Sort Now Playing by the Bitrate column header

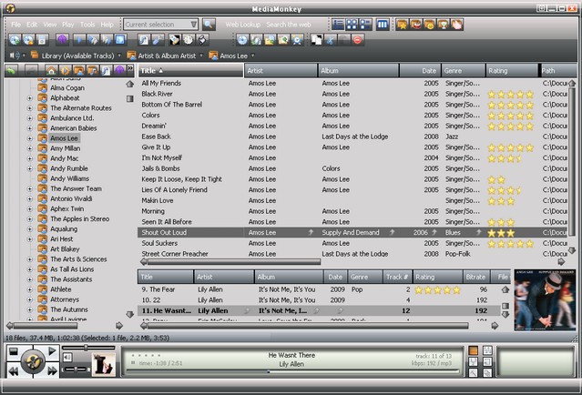pos(475,277)
